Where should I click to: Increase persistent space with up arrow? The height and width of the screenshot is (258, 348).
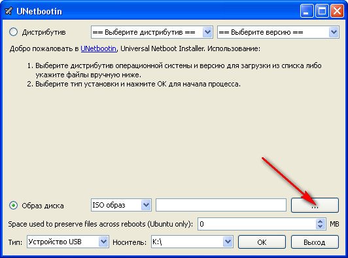(320, 221)
